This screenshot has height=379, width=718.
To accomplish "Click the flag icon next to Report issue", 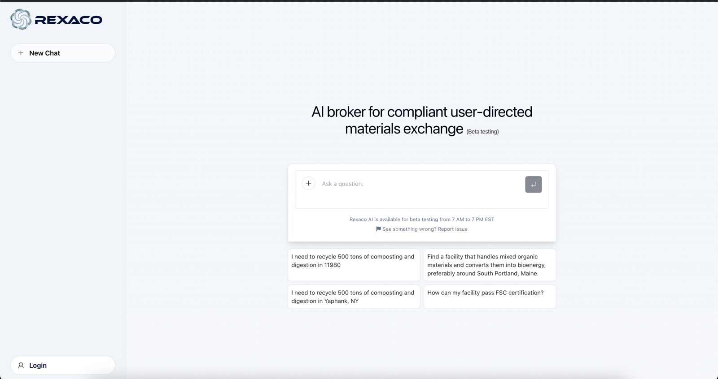I will tap(378, 229).
